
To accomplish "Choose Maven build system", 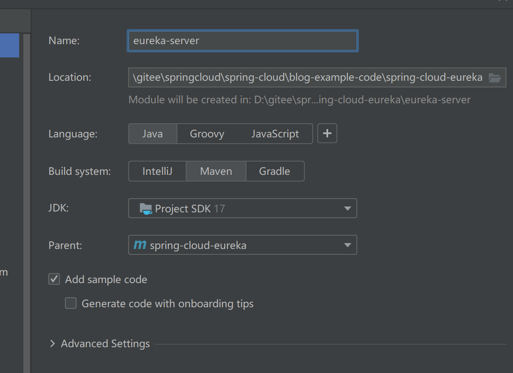I will (x=216, y=171).
